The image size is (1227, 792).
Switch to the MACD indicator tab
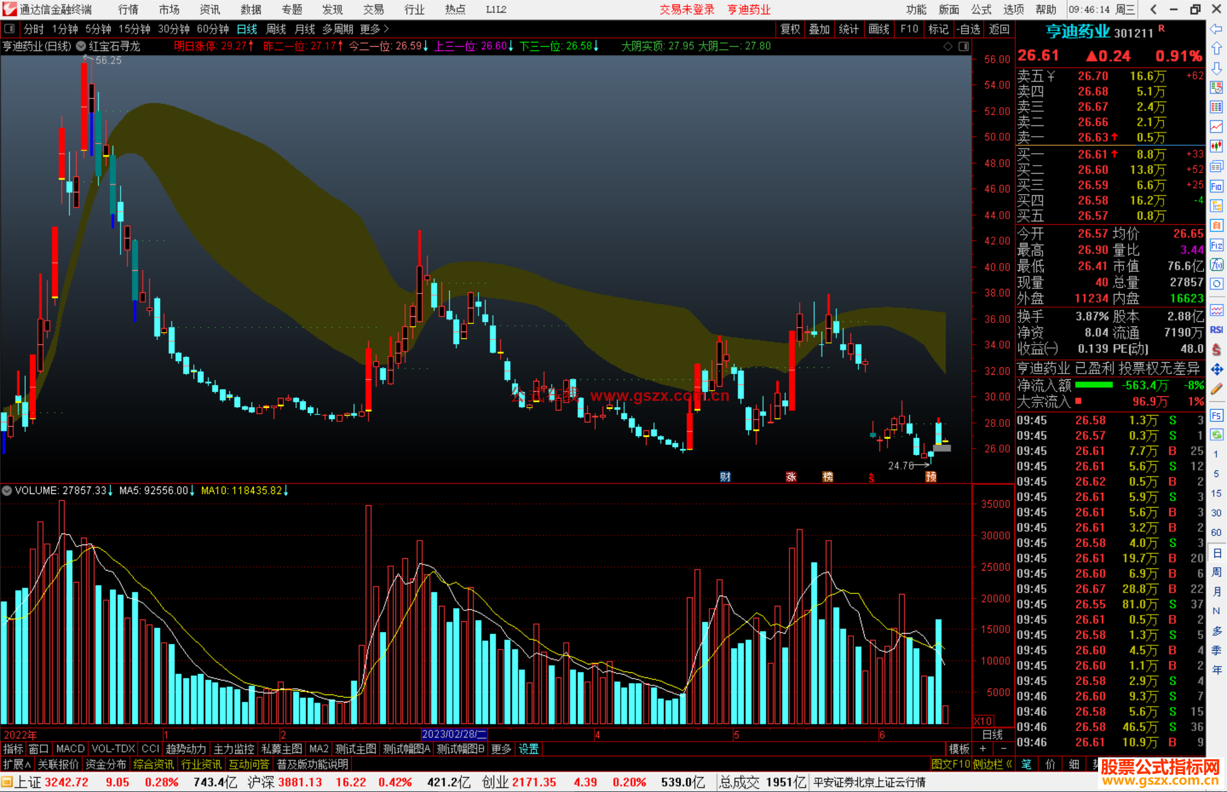(70, 749)
